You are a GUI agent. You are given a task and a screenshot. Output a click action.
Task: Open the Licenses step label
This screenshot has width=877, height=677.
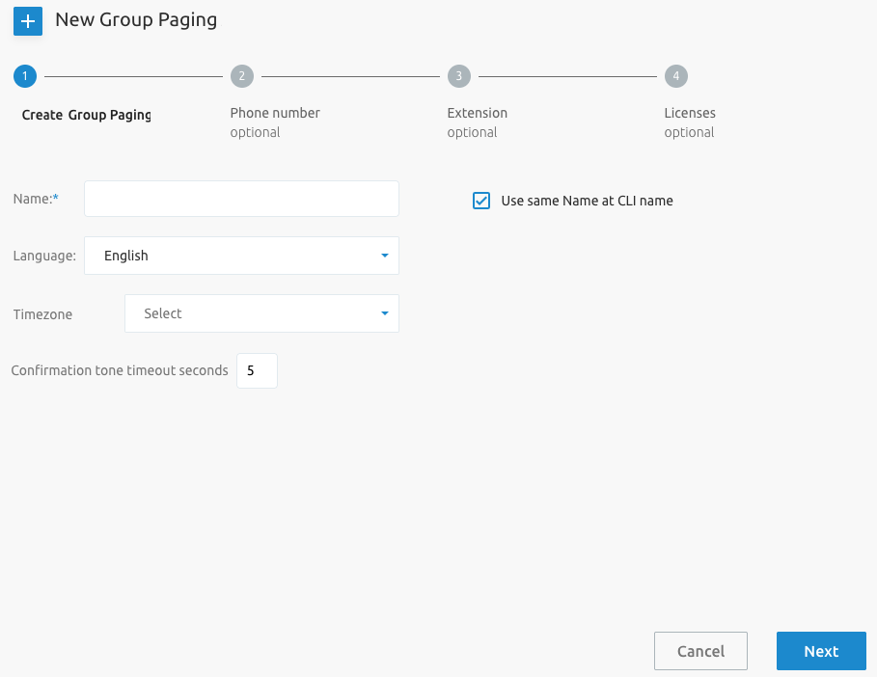[690, 113]
